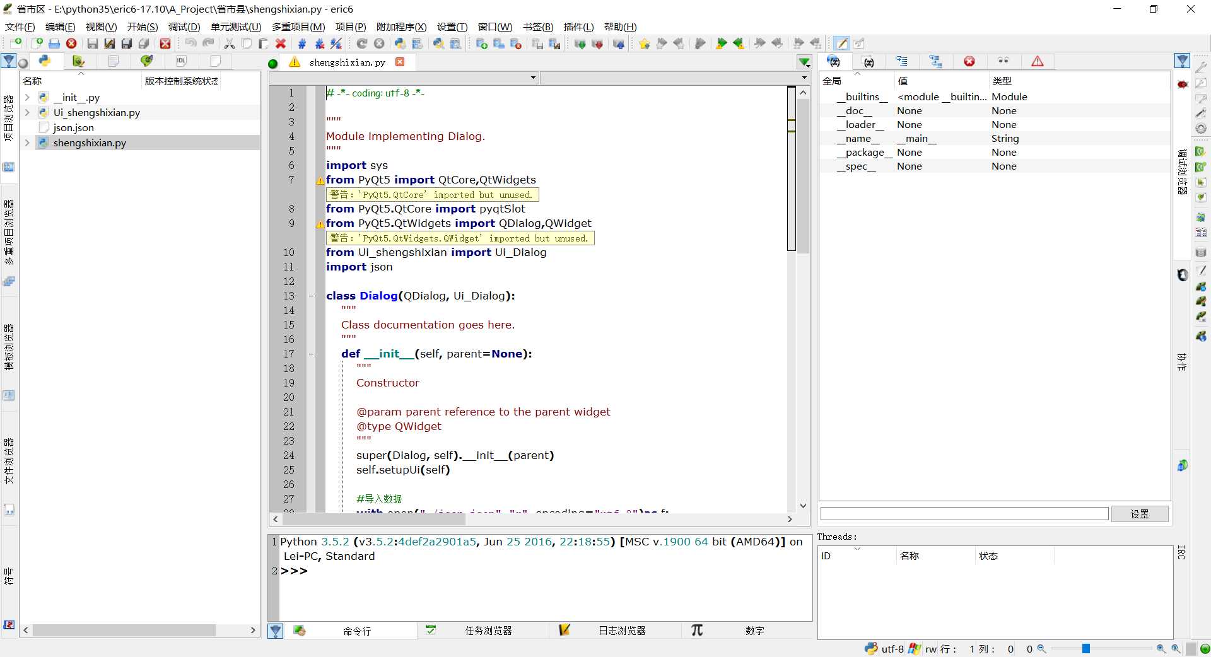Open the green arrow editor list dropdown
The image size is (1211, 657).
click(804, 62)
